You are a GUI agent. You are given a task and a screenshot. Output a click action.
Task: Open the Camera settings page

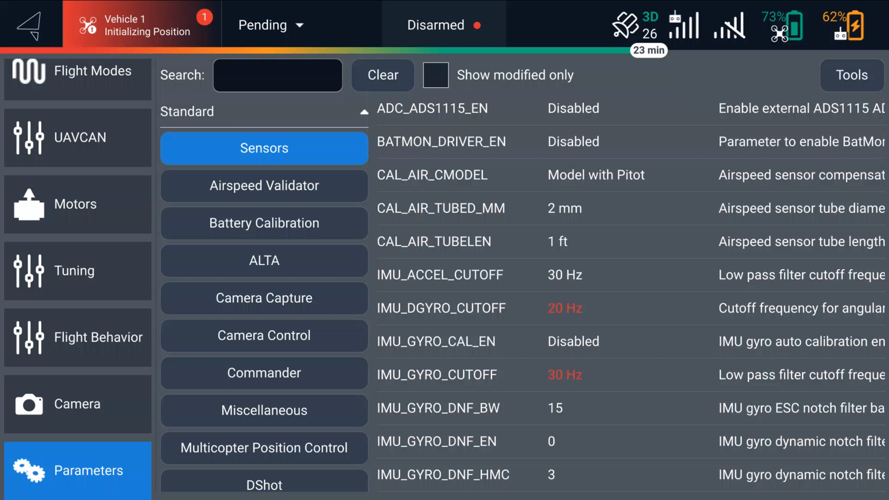[x=78, y=404]
